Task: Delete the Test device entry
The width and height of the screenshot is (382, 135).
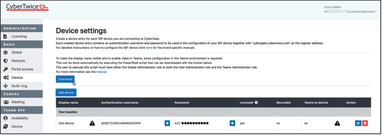Action: [365, 123]
